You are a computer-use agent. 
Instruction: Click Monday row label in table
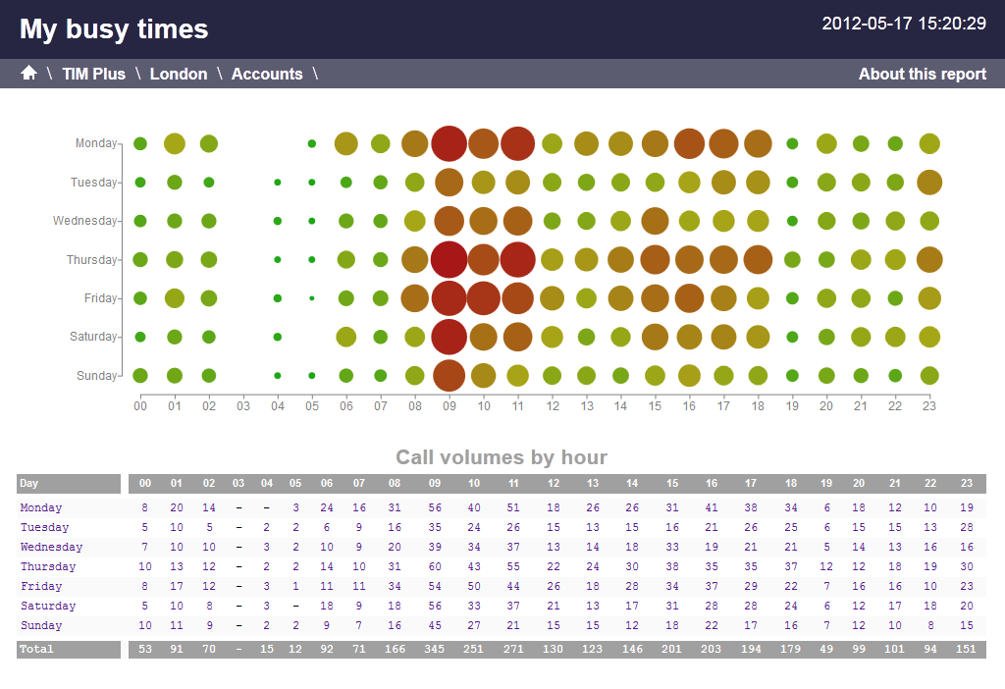[41, 508]
